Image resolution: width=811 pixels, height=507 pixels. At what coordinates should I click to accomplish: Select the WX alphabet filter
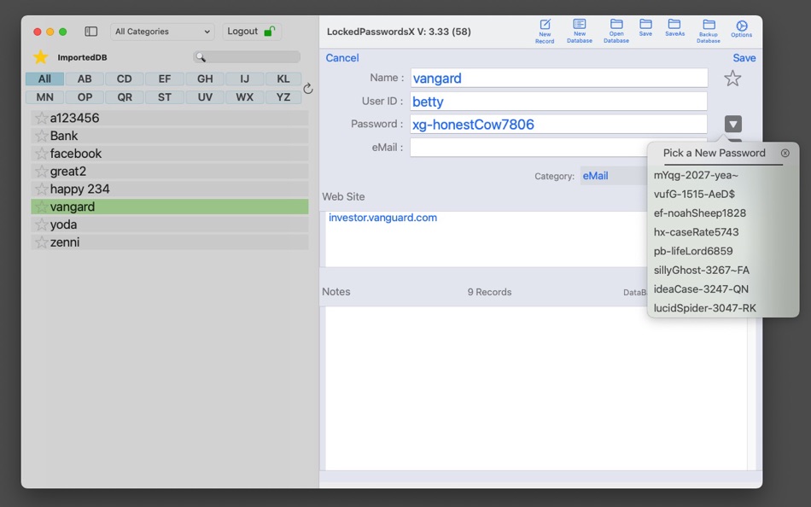245,97
